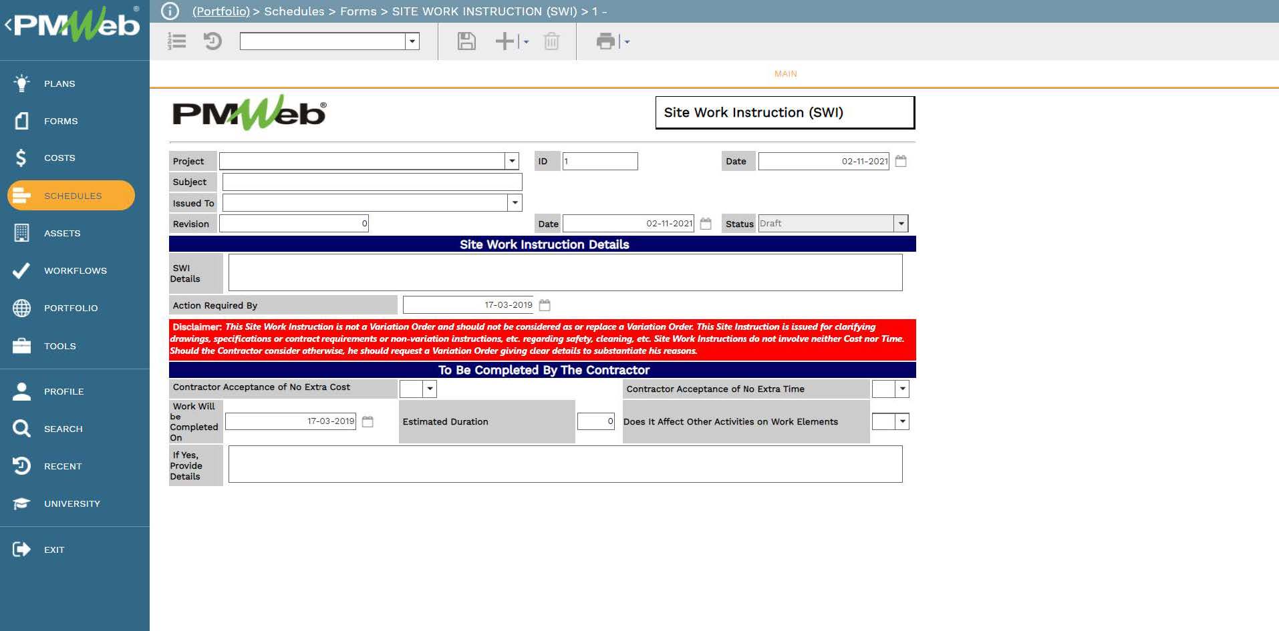1279x631 pixels.
Task: Open the calendar for Action Required By date
Action: click(544, 304)
